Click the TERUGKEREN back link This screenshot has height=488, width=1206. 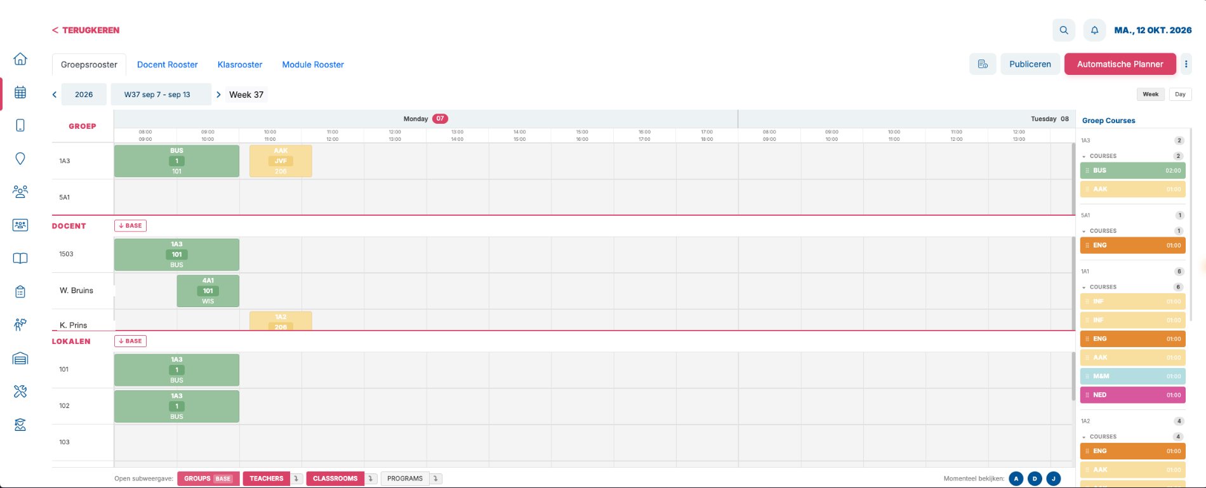(86, 30)
